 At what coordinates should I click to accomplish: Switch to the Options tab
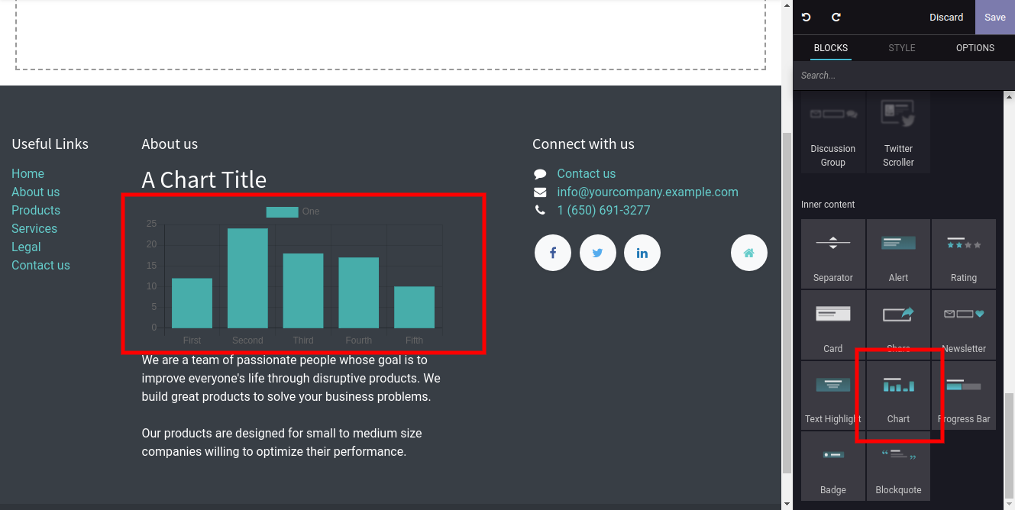[975, 47]
